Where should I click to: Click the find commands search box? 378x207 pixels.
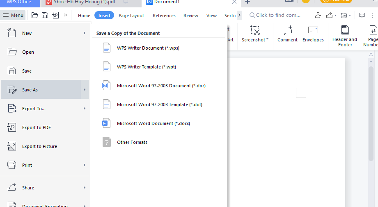pos(275,15)
